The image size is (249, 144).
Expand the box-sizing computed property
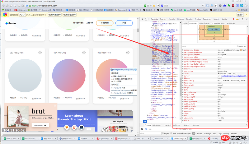(x=183, y=71)
